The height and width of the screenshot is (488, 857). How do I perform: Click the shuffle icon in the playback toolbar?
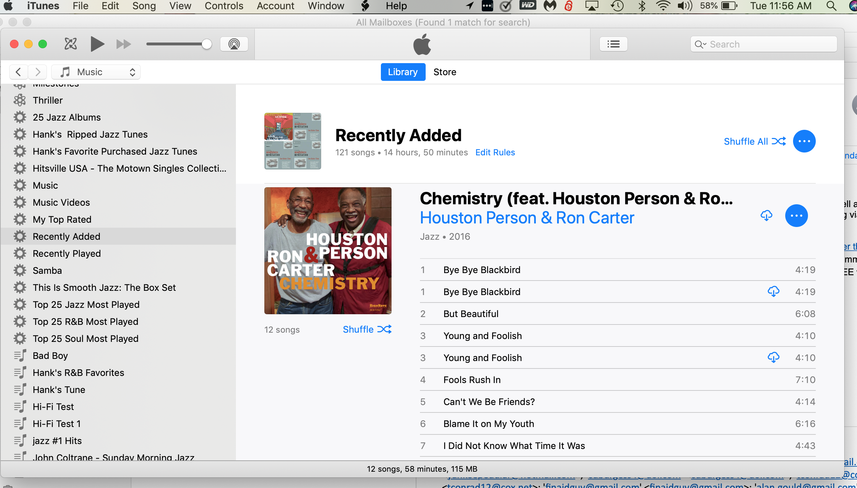click(x=70, y=44)
